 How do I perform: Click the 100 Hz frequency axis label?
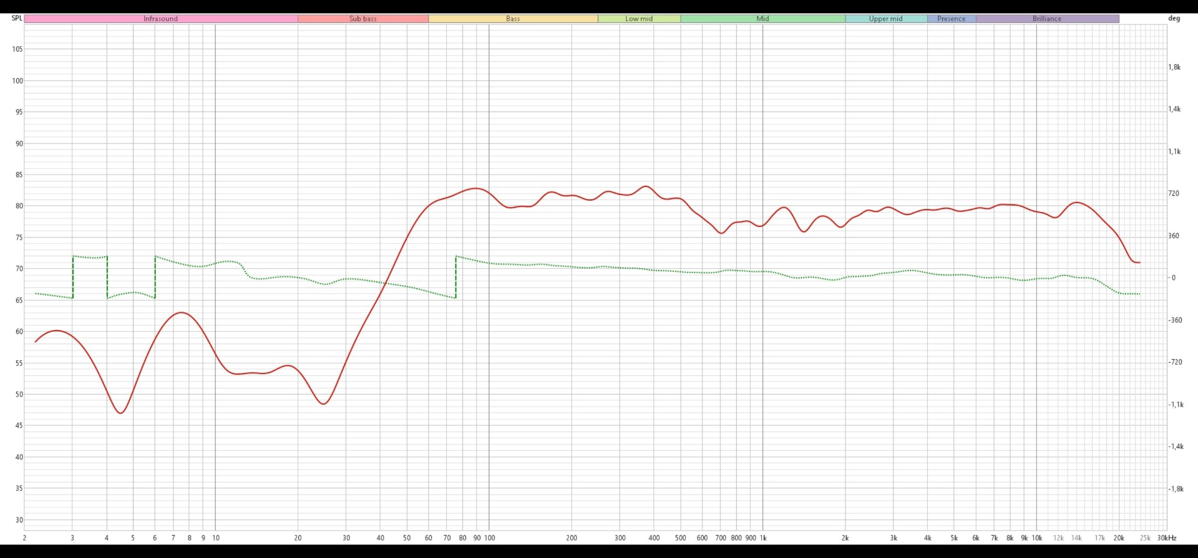point(489,538)
